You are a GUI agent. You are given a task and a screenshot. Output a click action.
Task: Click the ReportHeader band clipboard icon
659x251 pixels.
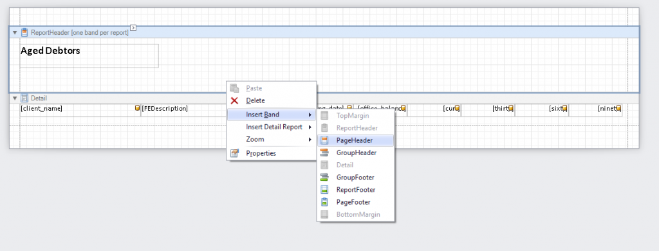pos(24,32)
